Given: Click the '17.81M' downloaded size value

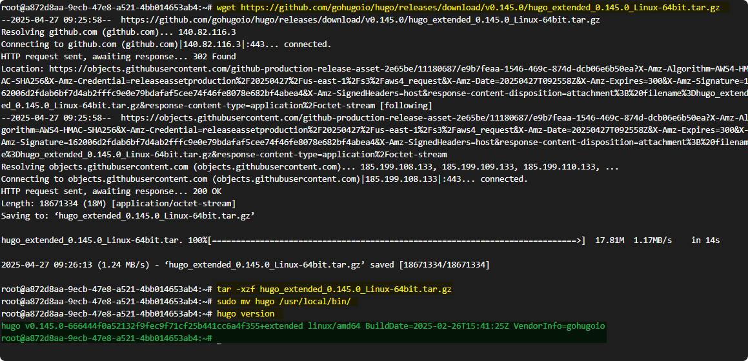Looking at the screenshot, I should click(x=609, y=240).
